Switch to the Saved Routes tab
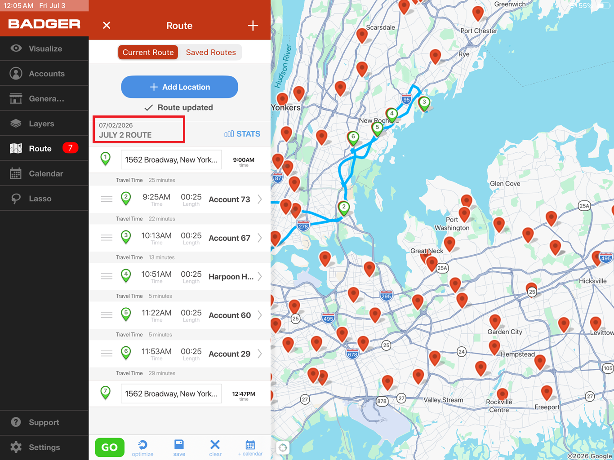The height and width of the screenshot is (460, 614). point(211,53)
